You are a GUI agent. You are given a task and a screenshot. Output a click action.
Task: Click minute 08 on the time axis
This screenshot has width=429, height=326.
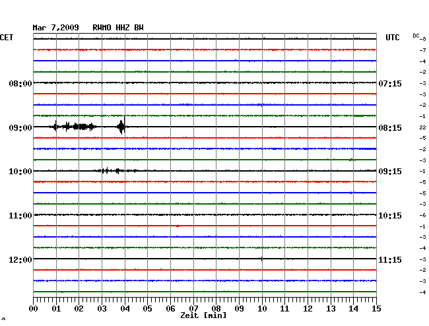216,309
